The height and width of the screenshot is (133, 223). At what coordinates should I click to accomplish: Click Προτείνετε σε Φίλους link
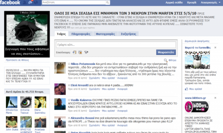(17, 60)
